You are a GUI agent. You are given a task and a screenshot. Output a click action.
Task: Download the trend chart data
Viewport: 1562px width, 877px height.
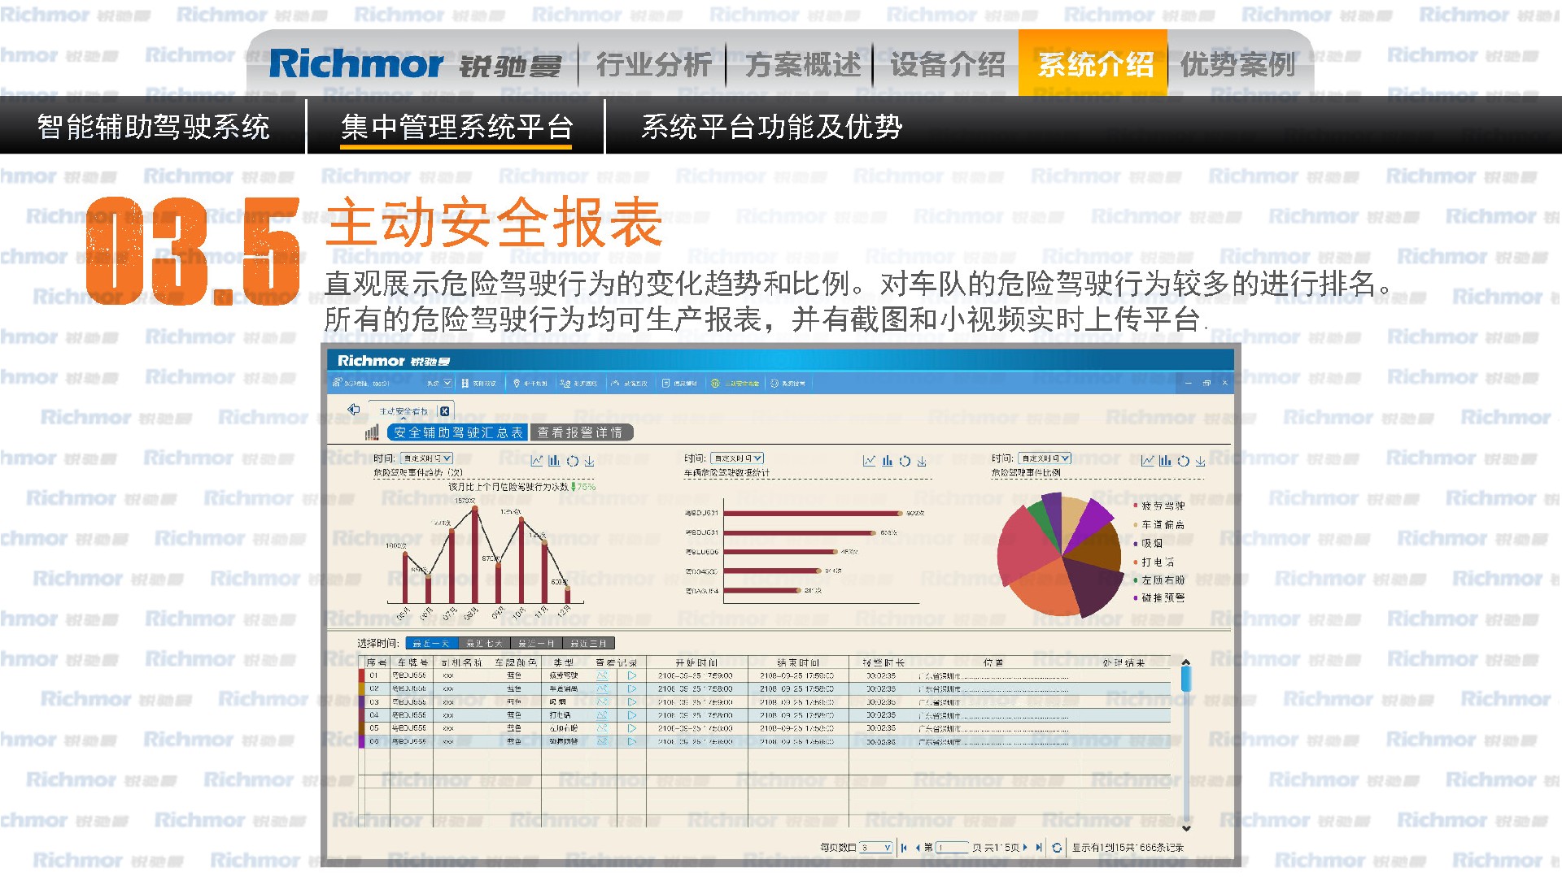point(589,461)
